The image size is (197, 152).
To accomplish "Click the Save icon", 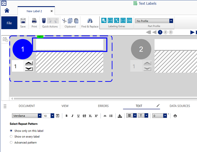I will point(23,21).
